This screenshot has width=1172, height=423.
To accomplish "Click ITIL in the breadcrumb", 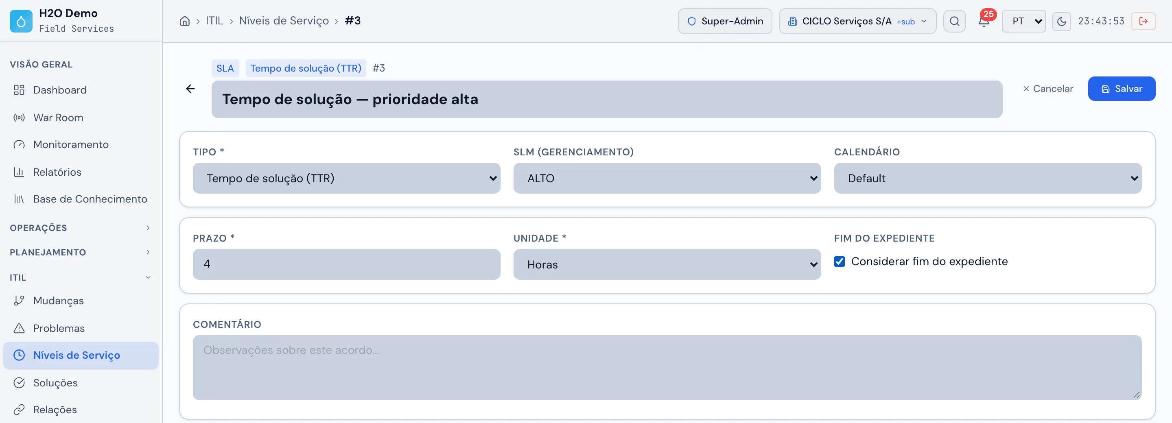I will pos(214,21).
